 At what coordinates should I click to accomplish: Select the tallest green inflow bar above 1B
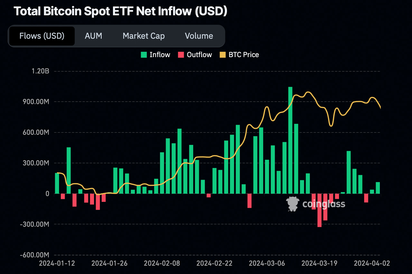[x=290, y=139]
